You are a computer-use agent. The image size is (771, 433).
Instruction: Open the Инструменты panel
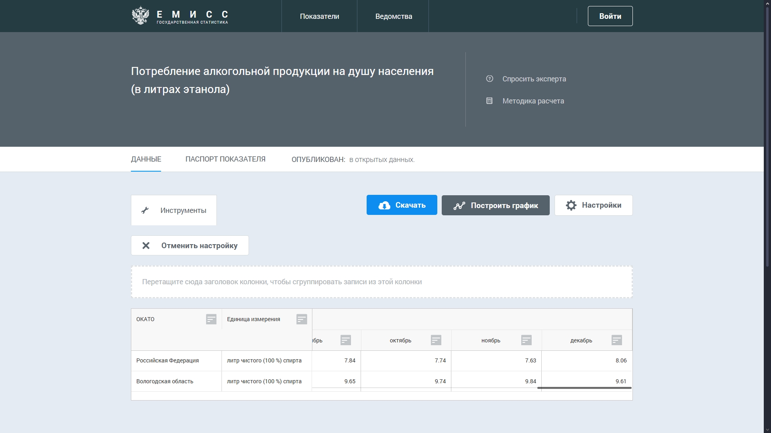(174, 210)
